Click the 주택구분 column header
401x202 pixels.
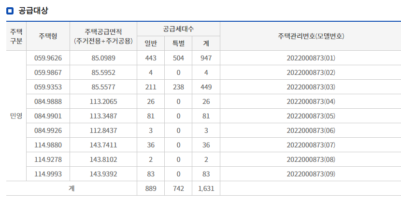pyautogui.click(x=16, y=36)
